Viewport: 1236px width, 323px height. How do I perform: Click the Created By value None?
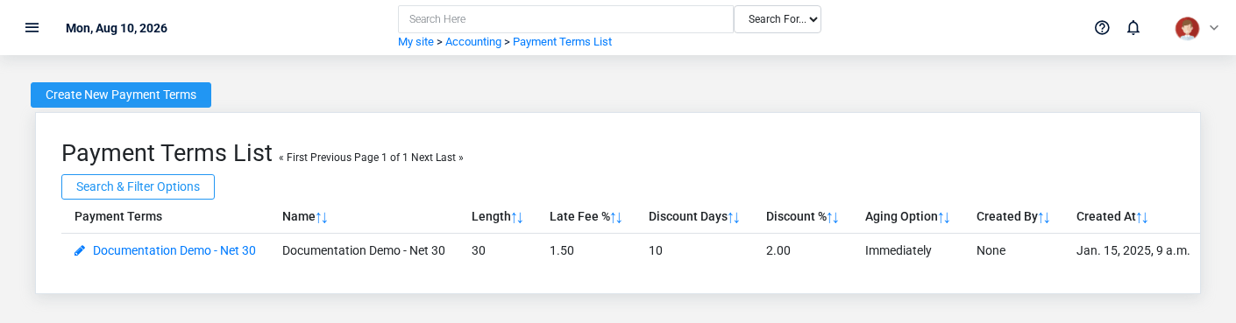pyautogui.click(x=991, y=250)
